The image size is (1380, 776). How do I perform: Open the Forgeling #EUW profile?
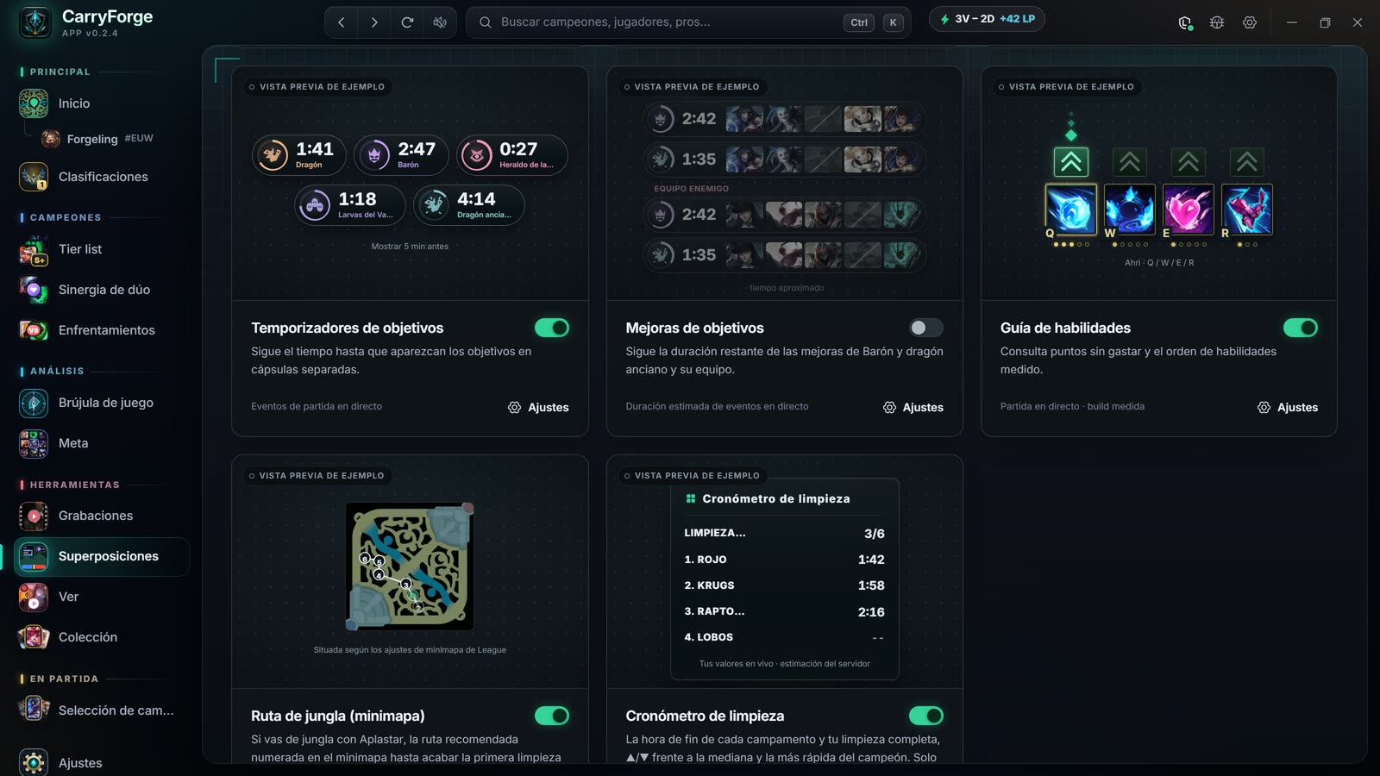110,139
